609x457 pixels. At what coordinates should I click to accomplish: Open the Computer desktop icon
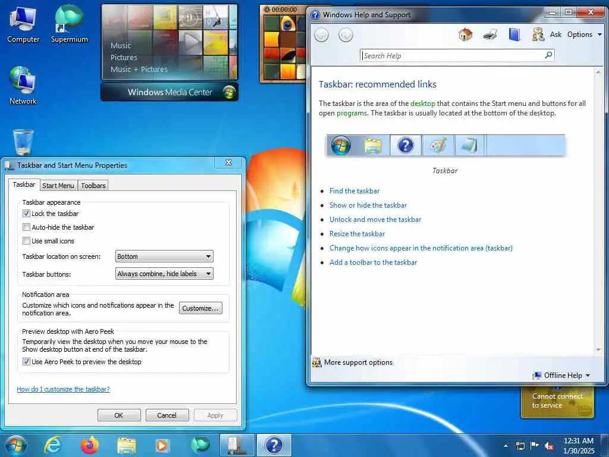pyautogui.click(x=23, y=24)
